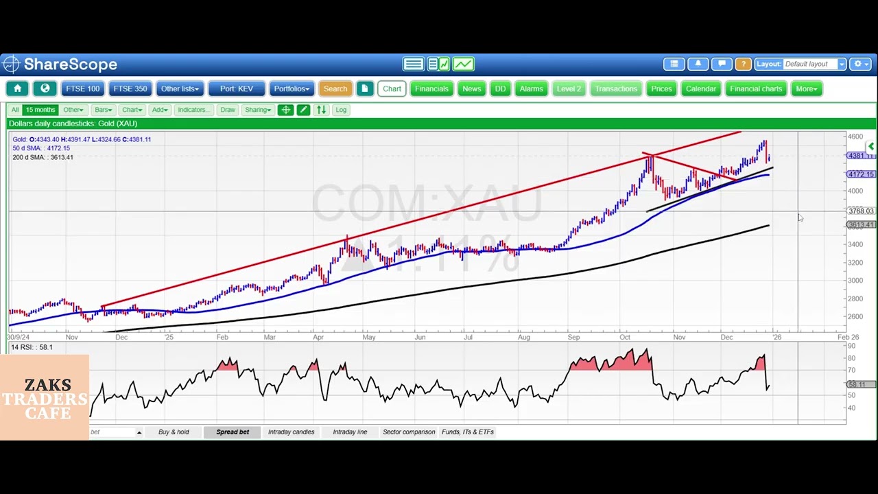Toggle Log scale on the chart

pos(341,110)
